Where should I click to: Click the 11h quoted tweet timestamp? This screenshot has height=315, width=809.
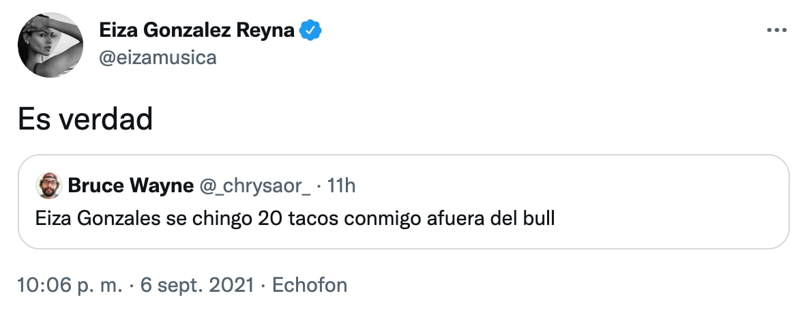[342, 186]
